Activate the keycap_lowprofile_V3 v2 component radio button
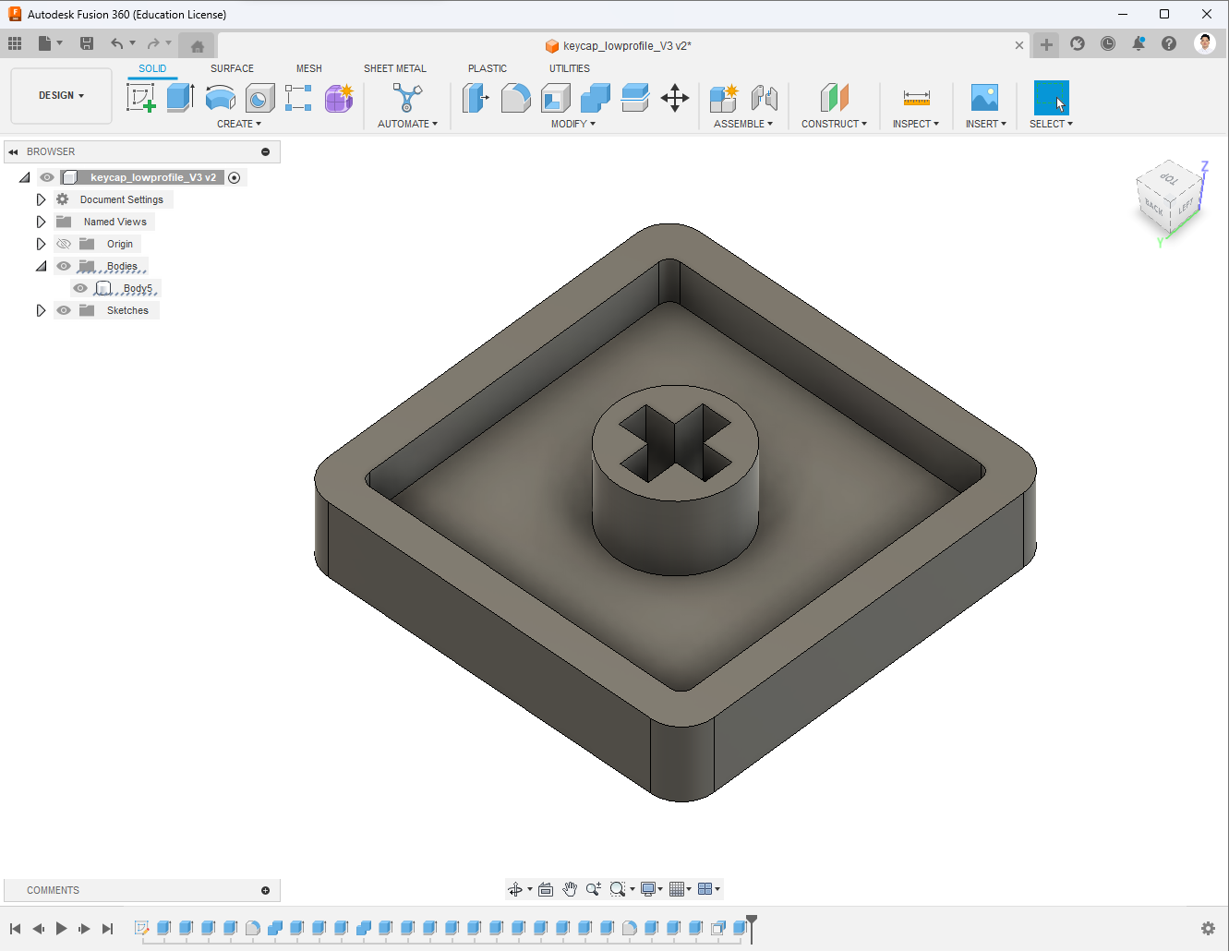 [235, 177]
